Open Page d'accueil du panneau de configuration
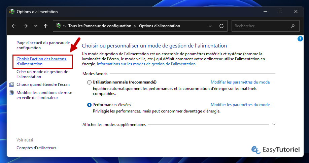Screen dimensions: 309x163 coord(43,45)
